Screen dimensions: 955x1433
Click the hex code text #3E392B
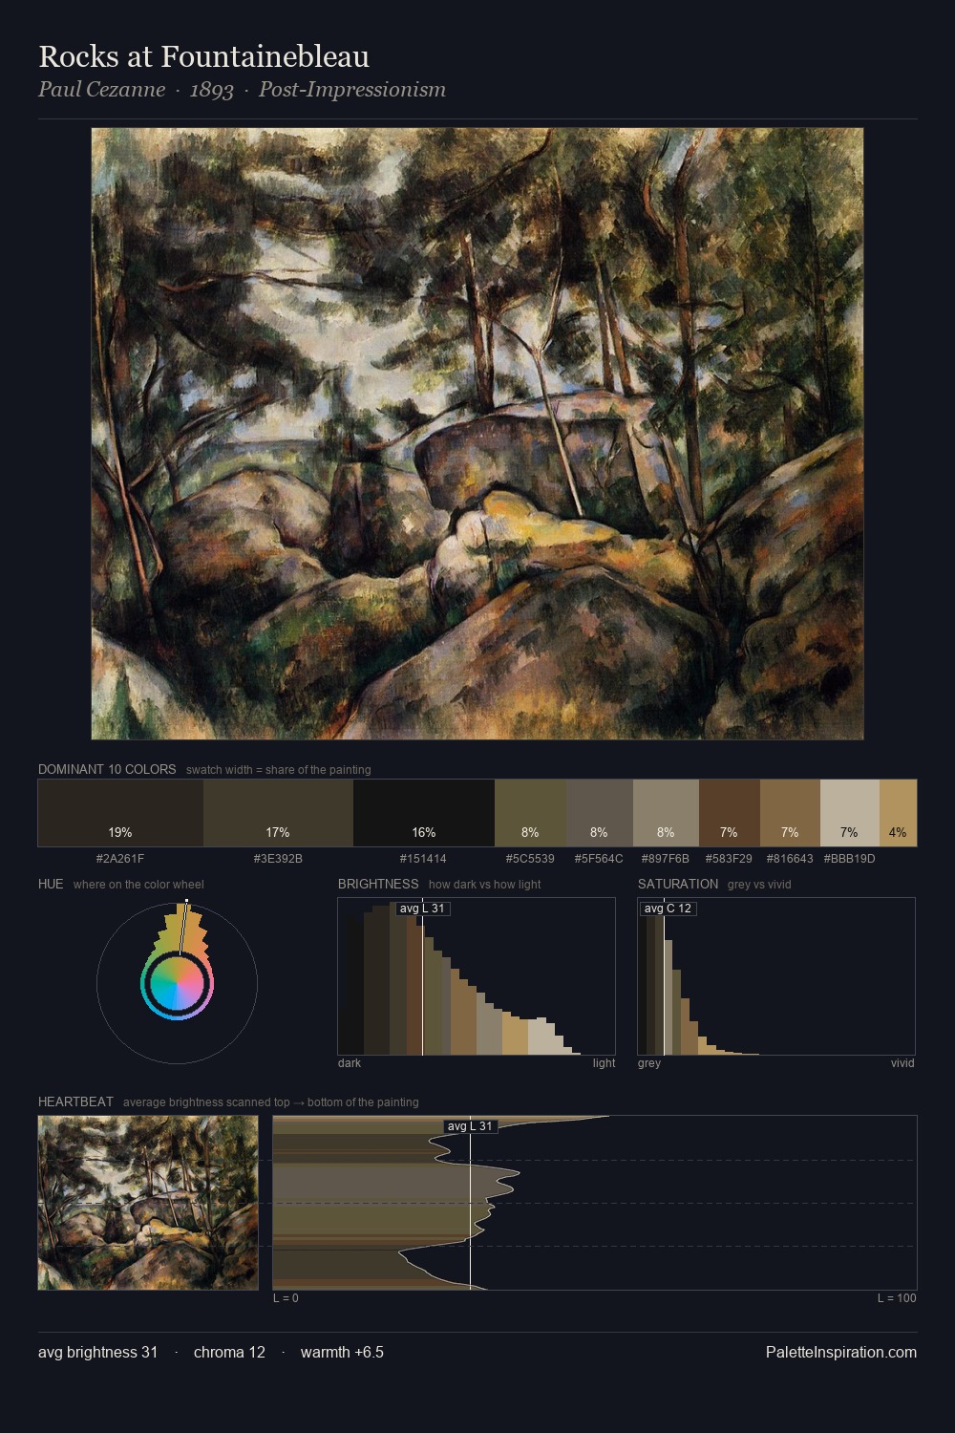coord(278,859)
